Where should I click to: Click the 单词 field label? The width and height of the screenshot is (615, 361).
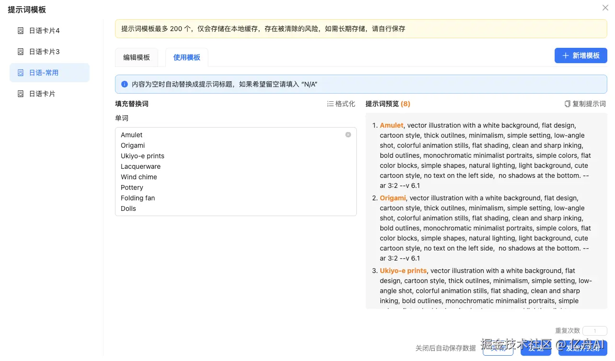[122, 118]
